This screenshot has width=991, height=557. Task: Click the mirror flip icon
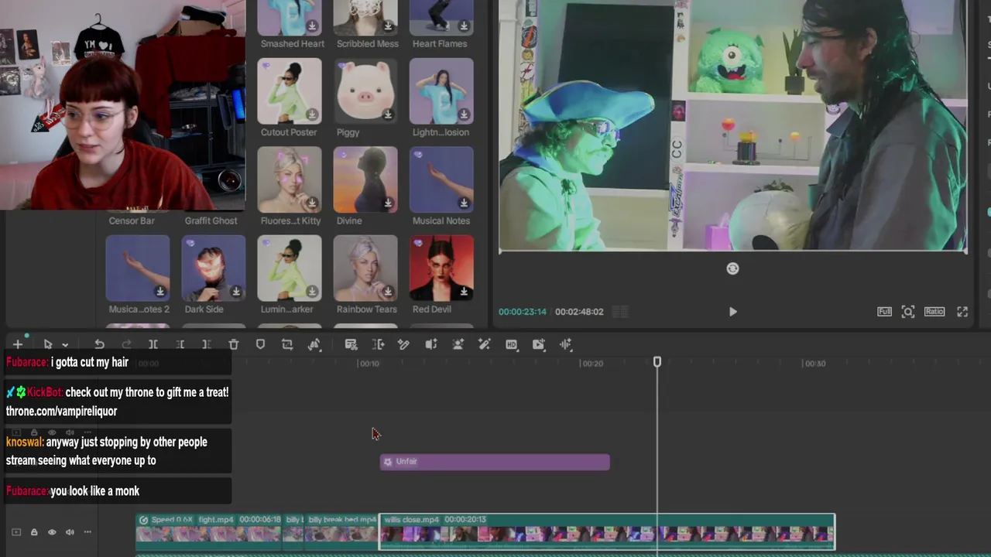pyautogui.click(x=314, y=344)
